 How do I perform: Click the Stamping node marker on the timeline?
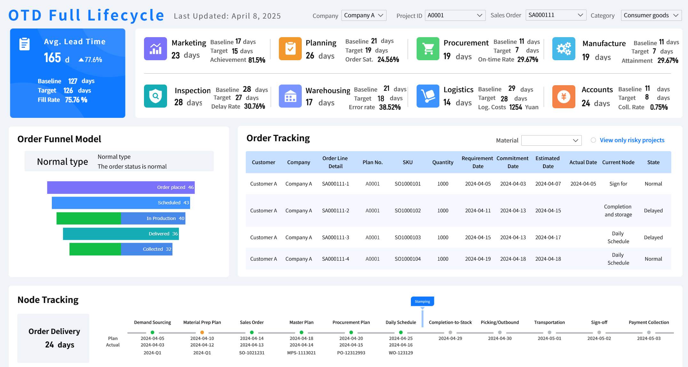pos(422,301)
